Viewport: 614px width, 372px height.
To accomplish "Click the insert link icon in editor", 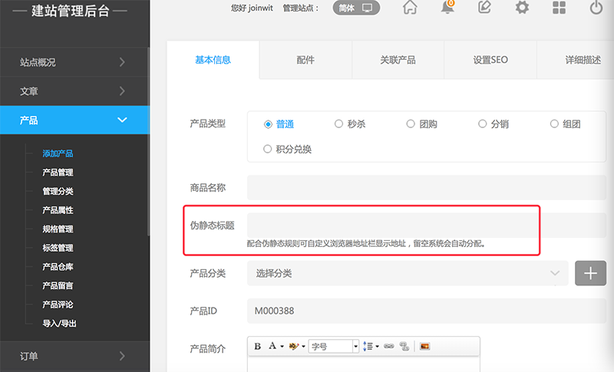I will point(388,347).
